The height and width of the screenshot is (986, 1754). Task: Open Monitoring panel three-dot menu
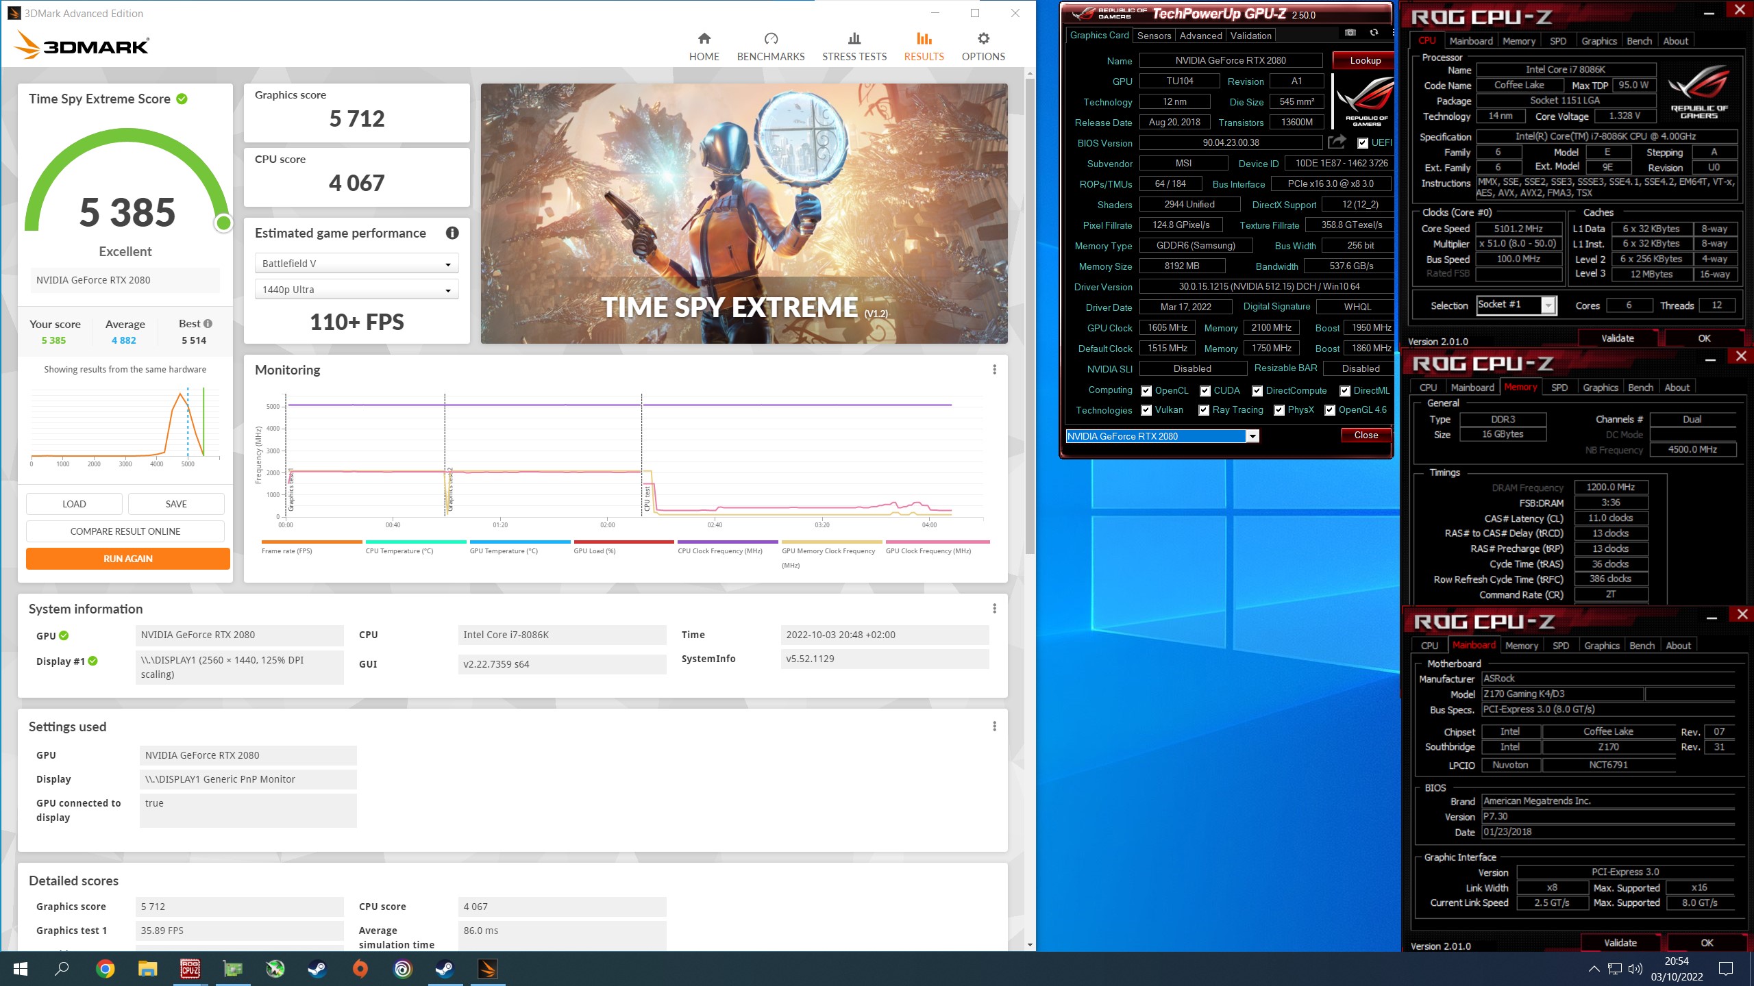[x=994, y=370]
